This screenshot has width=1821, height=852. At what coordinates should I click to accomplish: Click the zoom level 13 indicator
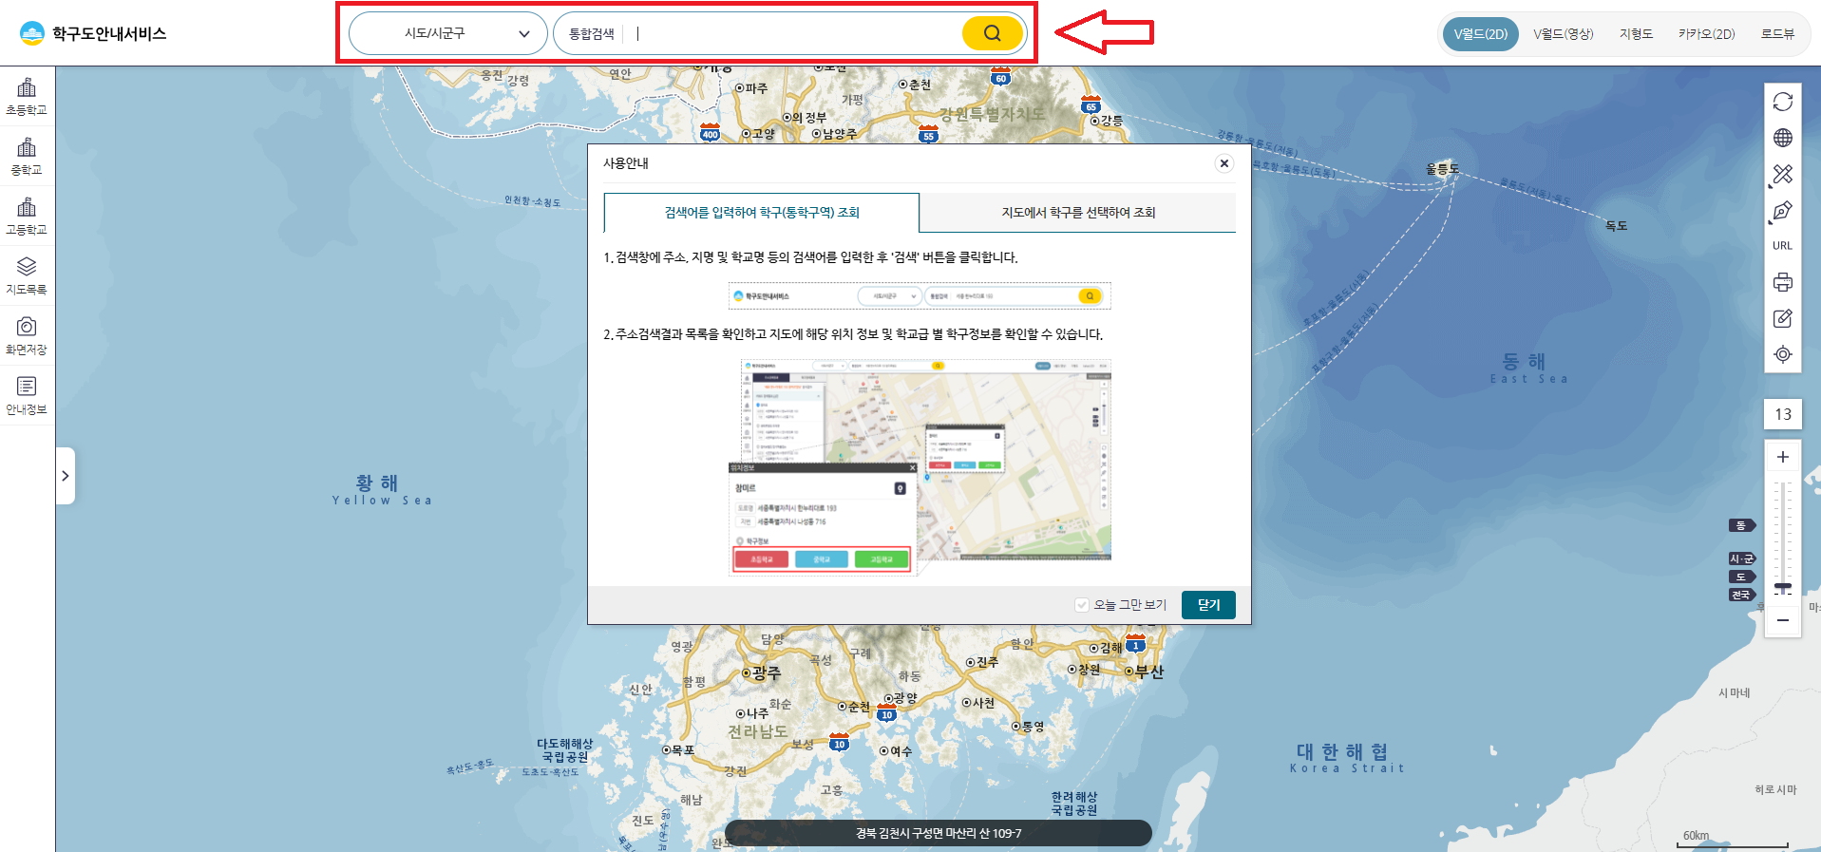[x=1783, y=414]
